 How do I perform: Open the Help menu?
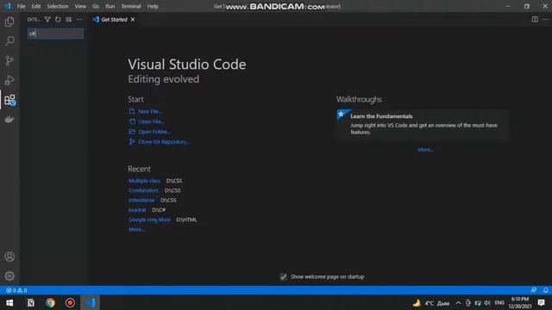pos(153,6)
